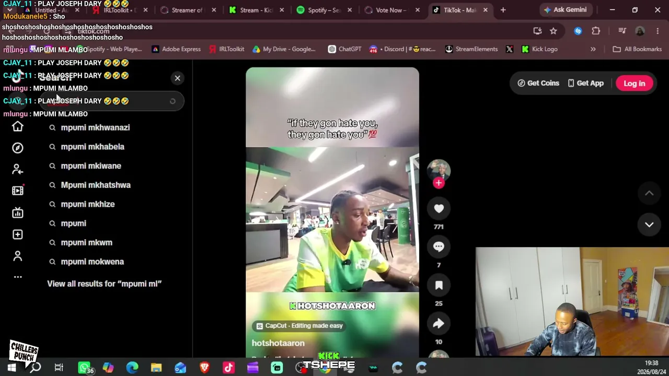
Task: Click the Get Coins button
Action: click(x=538, y=83)
